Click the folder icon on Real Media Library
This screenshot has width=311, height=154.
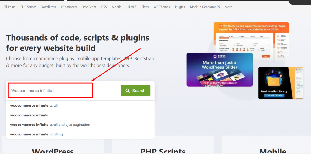click(x=275, y=80)
